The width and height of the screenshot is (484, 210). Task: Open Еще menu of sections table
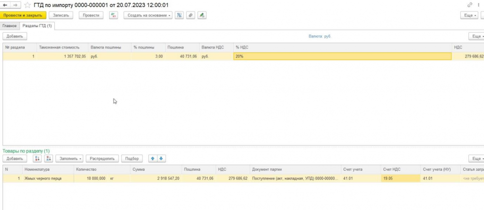[476, 36]
